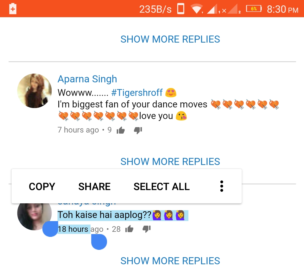Tap the battery saver icon in status bar
Screen dimensions: 304x271
13,9
